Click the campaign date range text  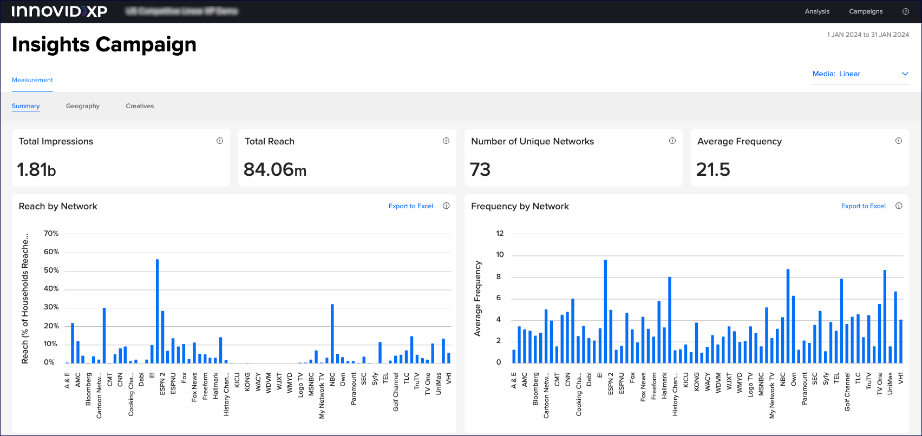coord(868,35)
